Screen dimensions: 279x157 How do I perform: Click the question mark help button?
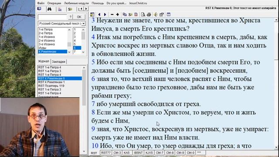tap(71, 17)
